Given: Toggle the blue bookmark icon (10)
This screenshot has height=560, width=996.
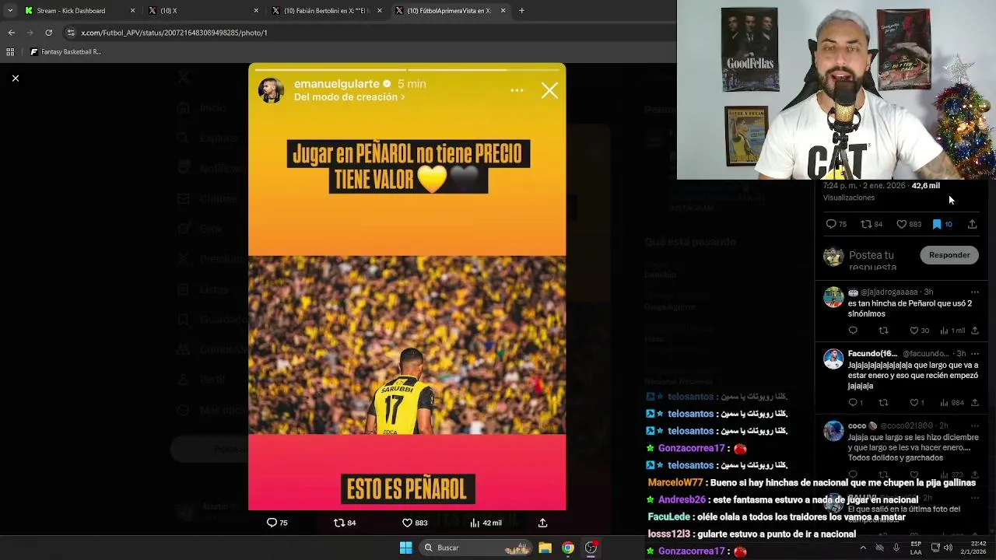Looking at the screenshot, I should click(x=937, y=224).
